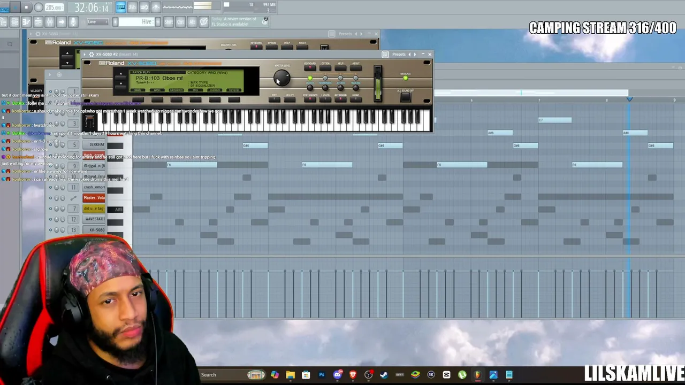This screenshot has width=685, height=385.
Task: Toggle the KEYBOARD button on XV-5080 #2
Action: [310, 68]
